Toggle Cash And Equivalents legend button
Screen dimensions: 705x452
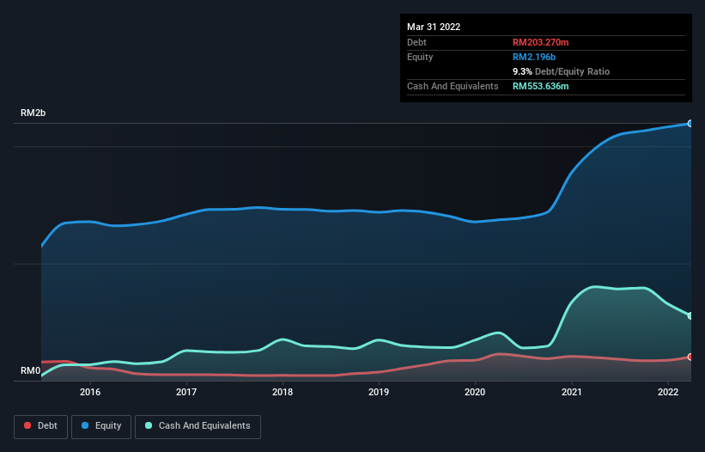[198, 426]
